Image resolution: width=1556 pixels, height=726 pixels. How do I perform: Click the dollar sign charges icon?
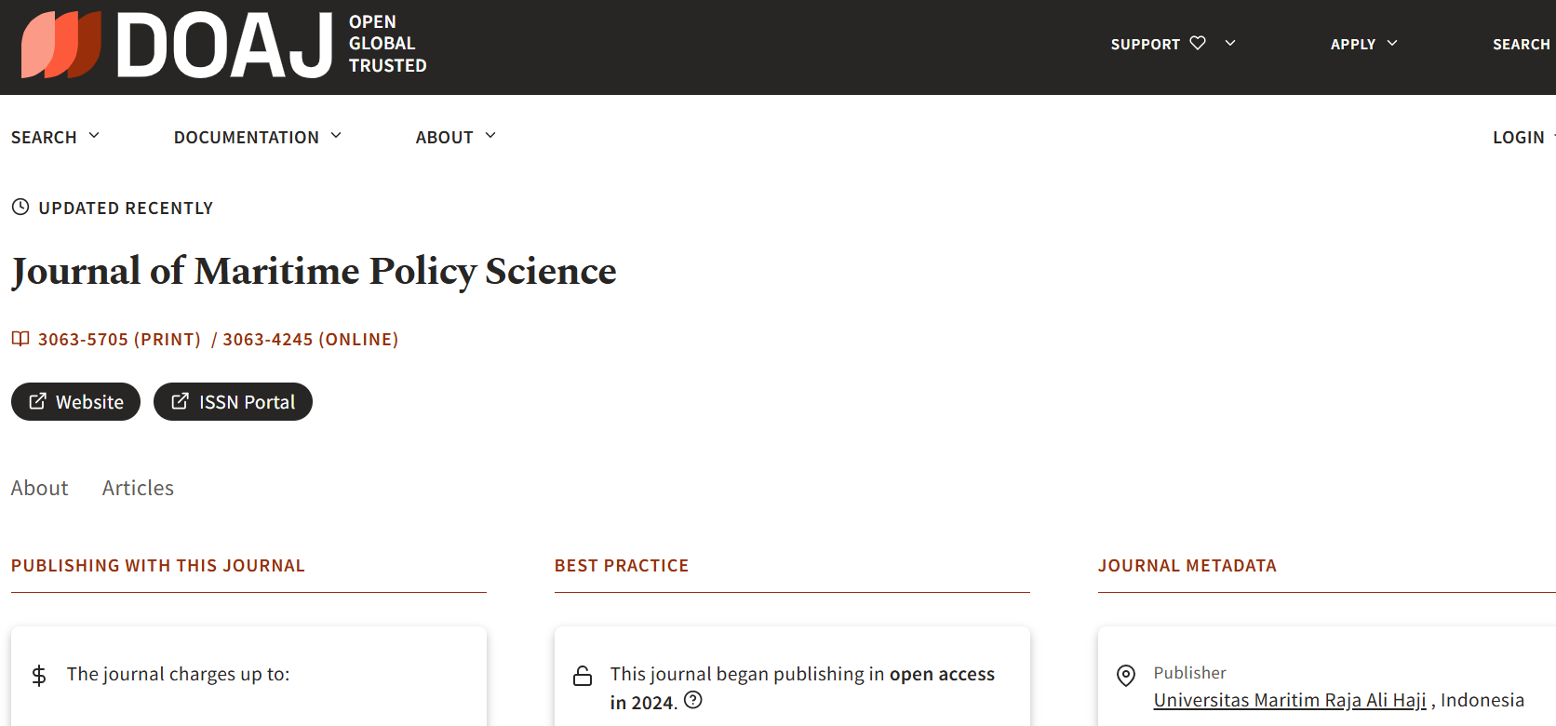[x=39, y=676]
